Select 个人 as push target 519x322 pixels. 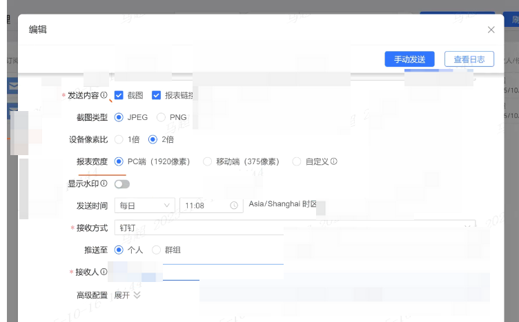click(x=119, y=250)
